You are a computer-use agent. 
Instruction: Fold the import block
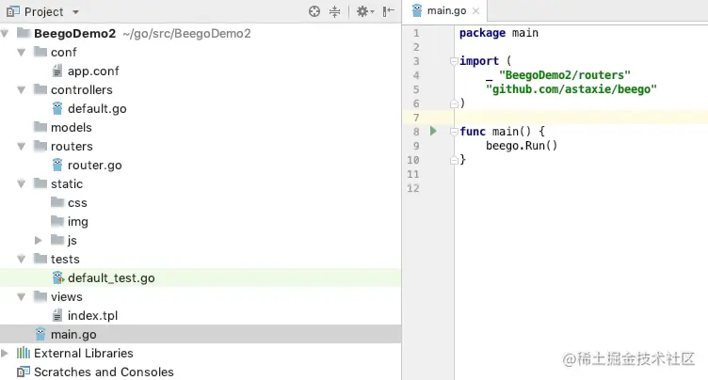[x=454, y=61]
